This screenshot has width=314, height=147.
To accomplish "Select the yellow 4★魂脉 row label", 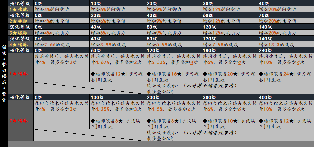I will pyautogui.click(x=21, y=44).
